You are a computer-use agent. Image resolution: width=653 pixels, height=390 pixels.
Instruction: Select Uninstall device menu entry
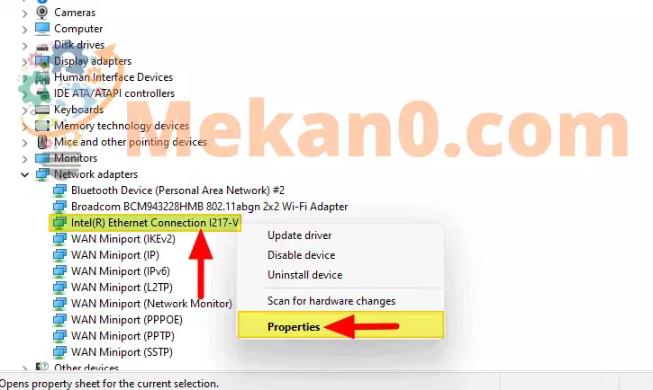(304, 275)
